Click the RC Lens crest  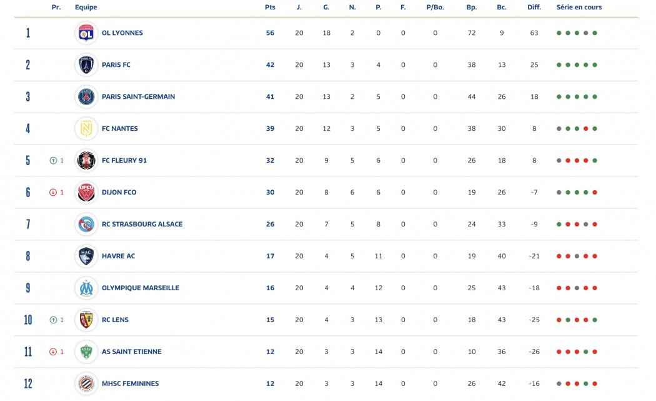pos(86,320)
